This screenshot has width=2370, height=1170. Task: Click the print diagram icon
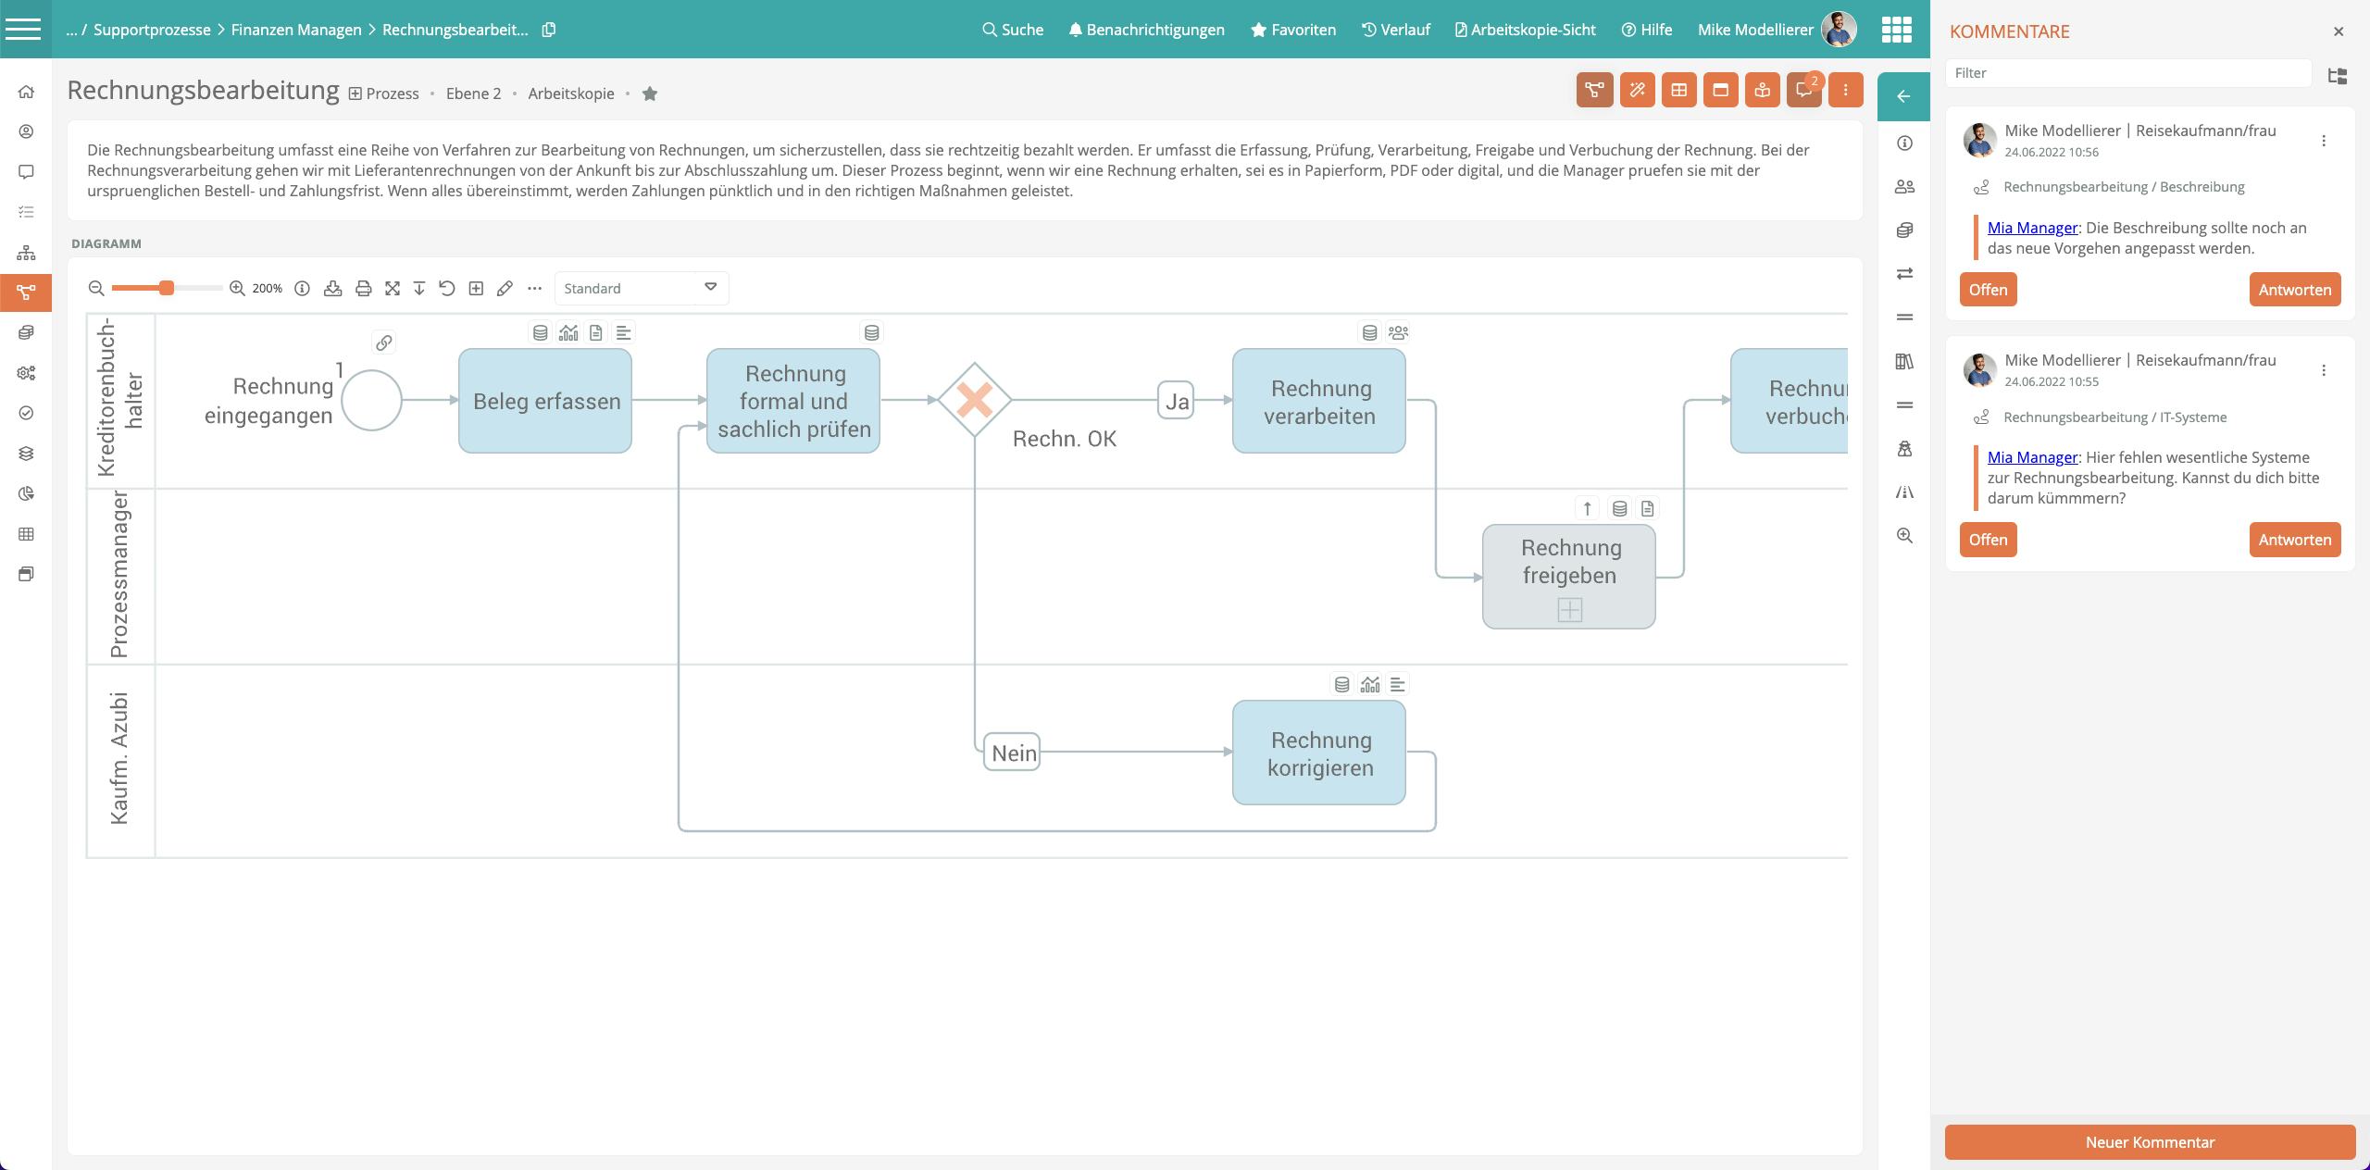point(363,289)
